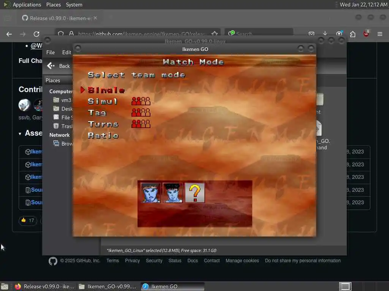Click Do not share my personal information
This screenshot has height=291, width=389.
point(303,261)
